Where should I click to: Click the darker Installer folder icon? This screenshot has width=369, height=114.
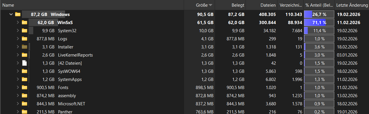click(x=24, y=47)
